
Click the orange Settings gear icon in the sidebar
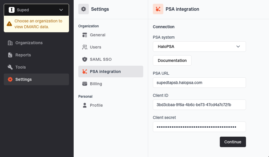click(x=10, y=79)
